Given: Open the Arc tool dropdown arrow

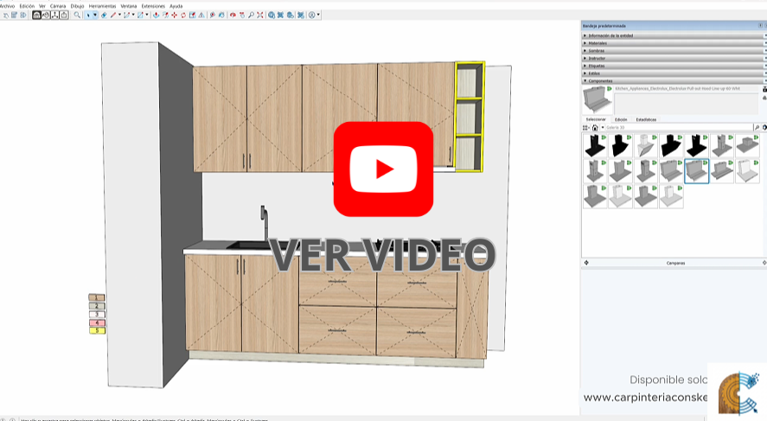Looking at the screenshot, I should pyautogui.click(x=133, y=16).
